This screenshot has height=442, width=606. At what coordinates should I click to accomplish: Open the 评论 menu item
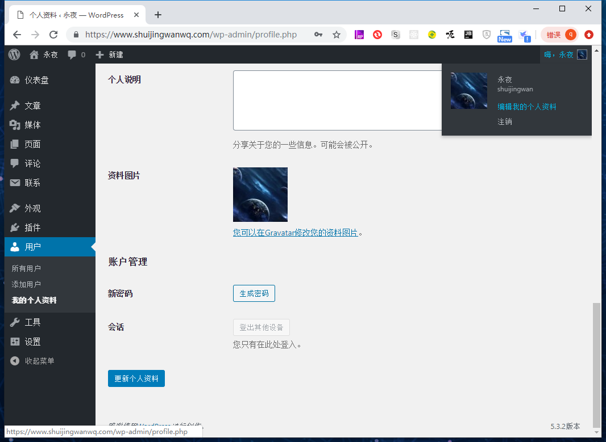[50, 163]
